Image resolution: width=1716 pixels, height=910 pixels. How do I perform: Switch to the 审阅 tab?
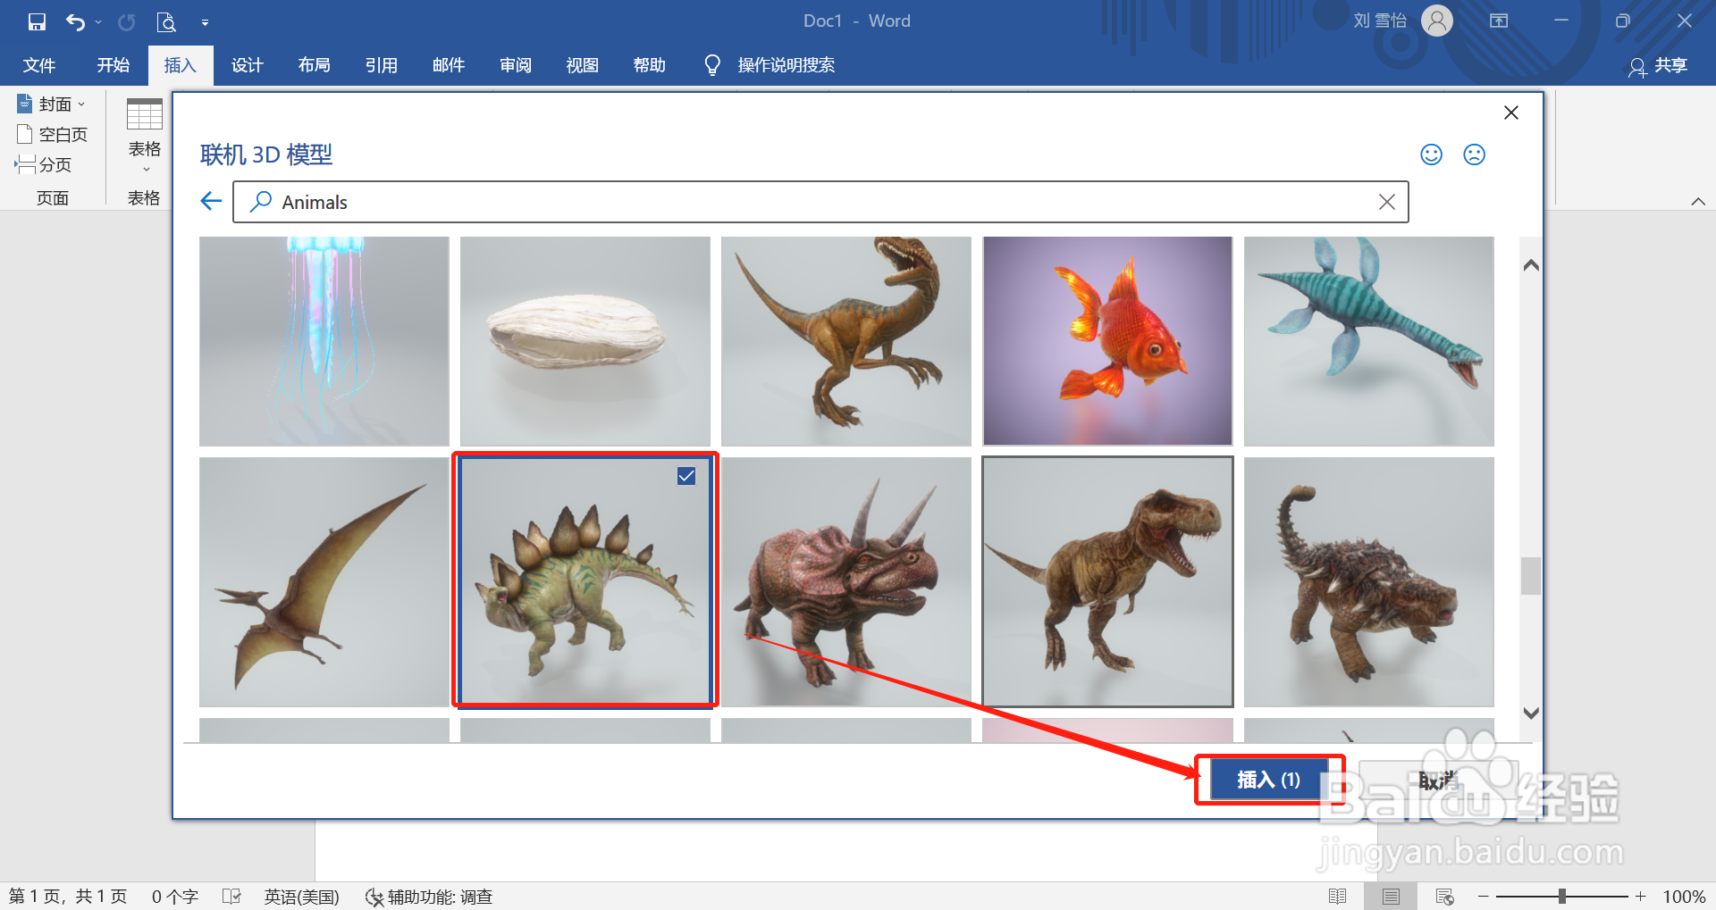(x=516, y=65)
